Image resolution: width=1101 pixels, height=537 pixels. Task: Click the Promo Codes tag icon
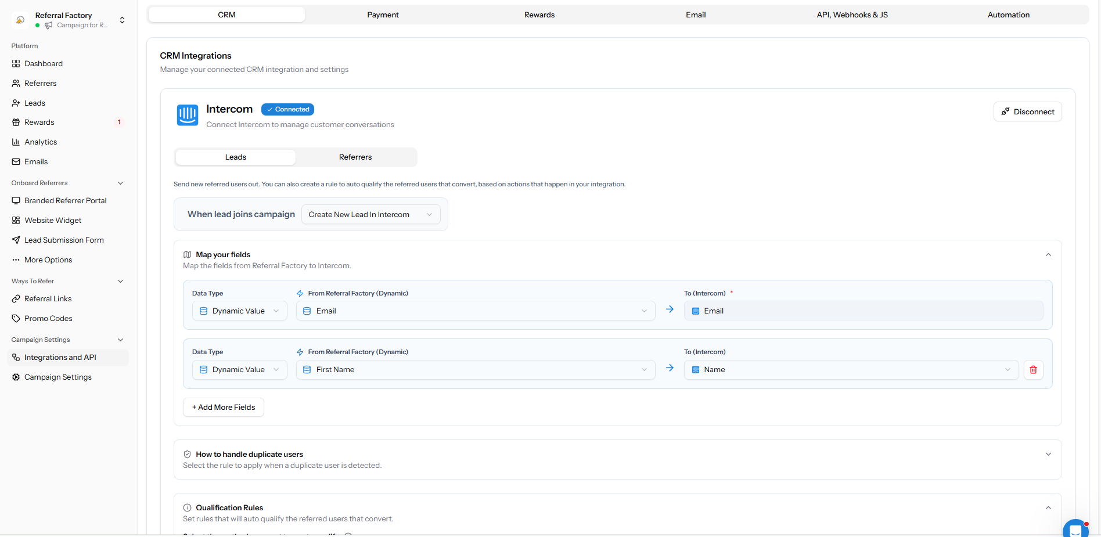click(16, 319)
